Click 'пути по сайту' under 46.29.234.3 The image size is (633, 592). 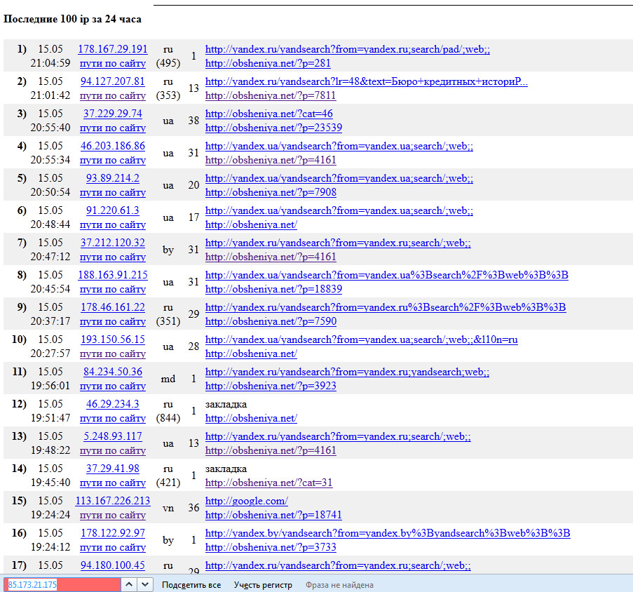113,419
